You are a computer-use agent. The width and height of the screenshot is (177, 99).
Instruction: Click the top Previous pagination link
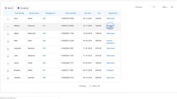tap(139, 7)
